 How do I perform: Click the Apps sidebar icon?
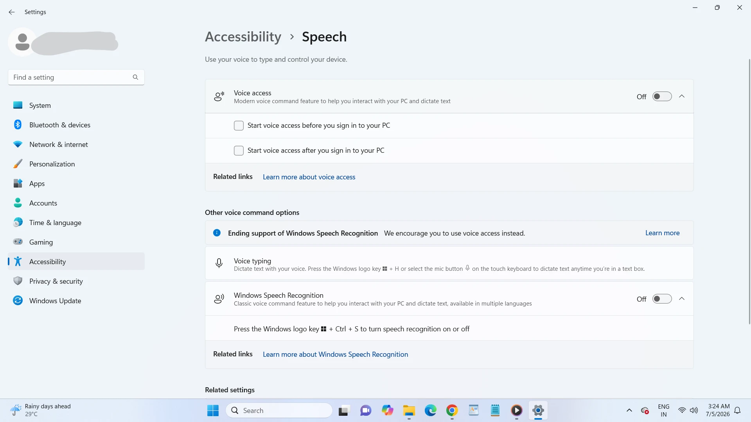click(18, 183)
